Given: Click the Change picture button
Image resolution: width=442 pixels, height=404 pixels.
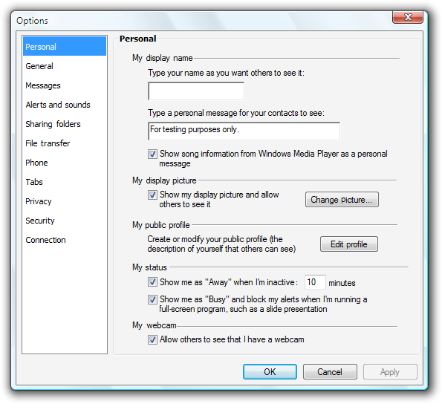Looking at the screenshot, I should [342, 200].
